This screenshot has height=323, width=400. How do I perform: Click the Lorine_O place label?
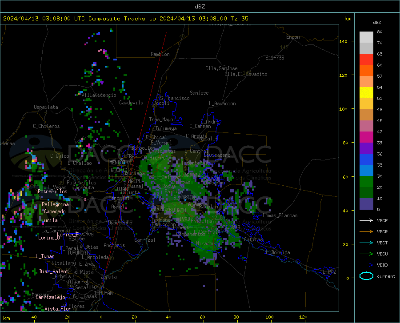click(49, 238)
